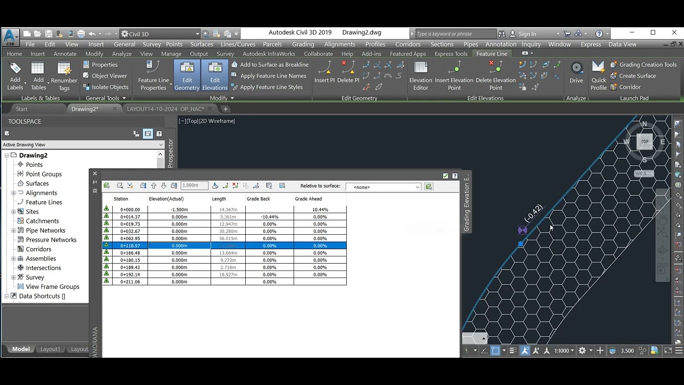Select Feature Lines in the Prospector tree
Viewport: 684px width, 385px height.
click(x=44, y=202)
